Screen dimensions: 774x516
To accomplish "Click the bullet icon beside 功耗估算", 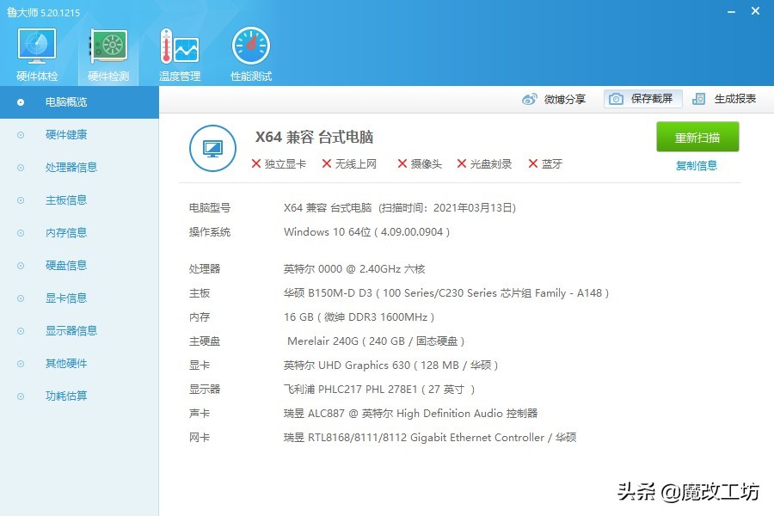I will pos(21,396).
